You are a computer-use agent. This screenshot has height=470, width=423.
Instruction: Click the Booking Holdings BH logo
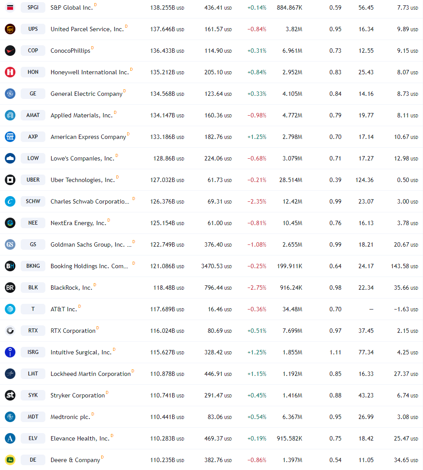[x=10, y=266]
